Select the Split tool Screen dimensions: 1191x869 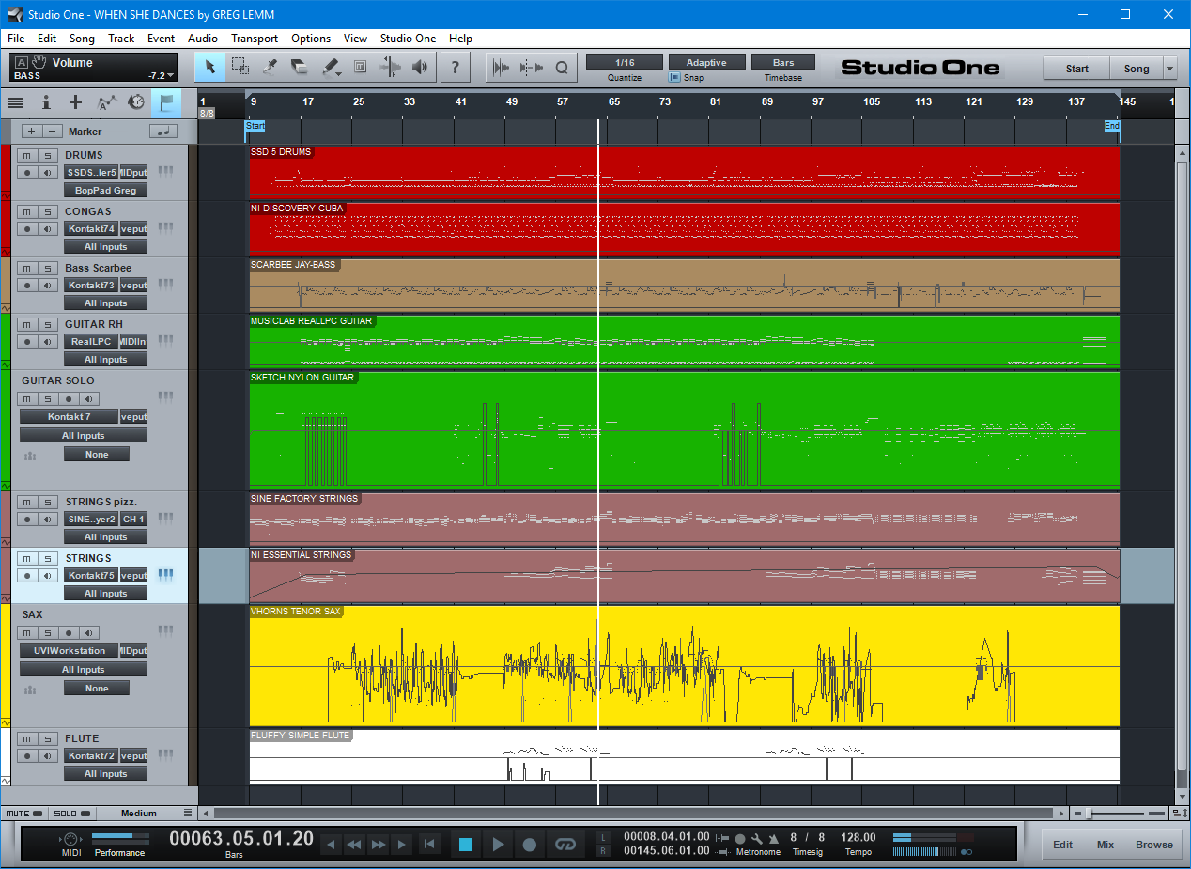click(271, 67)
